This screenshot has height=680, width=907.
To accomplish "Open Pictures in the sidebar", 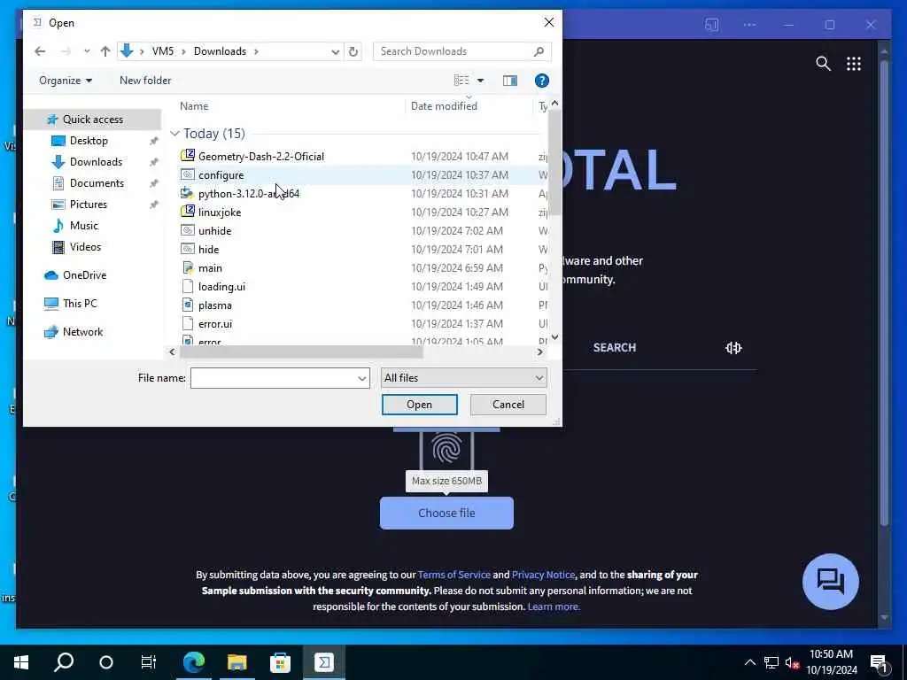I will pos(88,205).
